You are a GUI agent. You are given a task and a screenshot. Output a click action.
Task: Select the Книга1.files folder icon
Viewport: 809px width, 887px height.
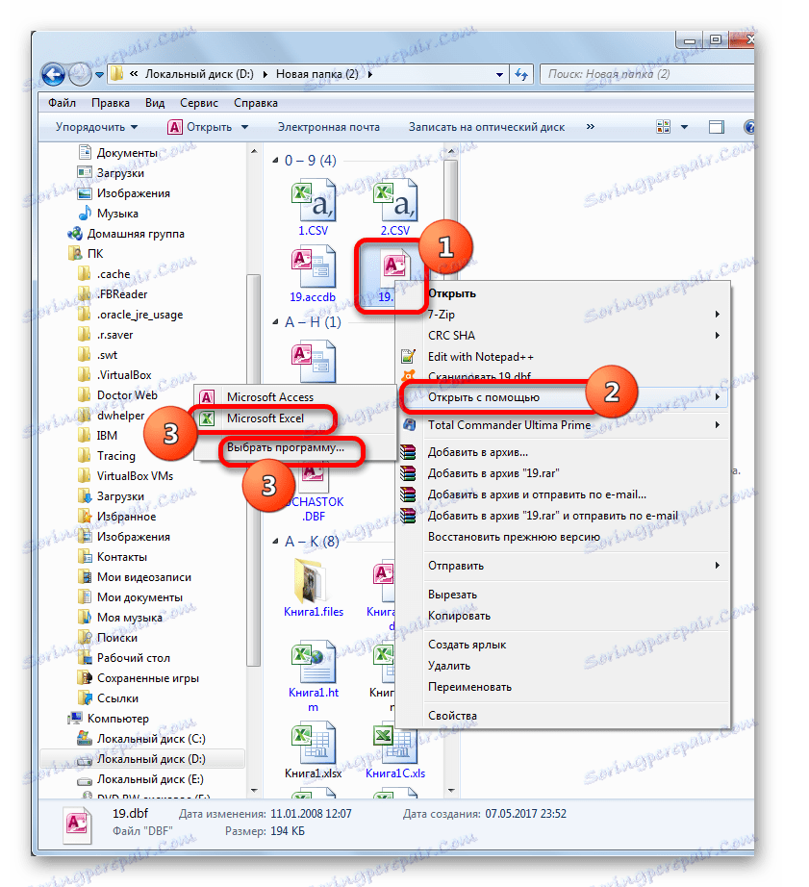[x=313, y=581]
